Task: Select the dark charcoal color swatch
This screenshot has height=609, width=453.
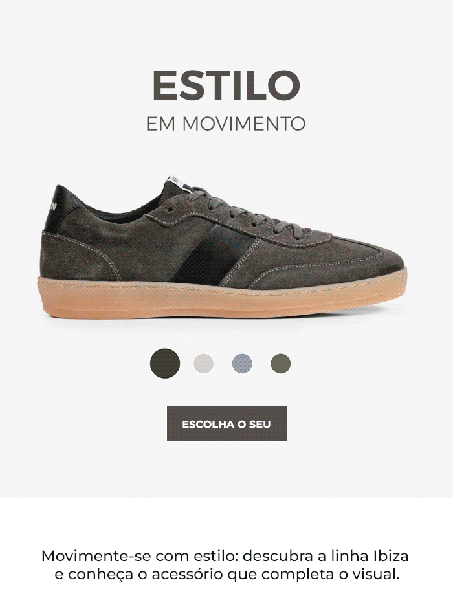Action: pyautogui.click(x=165, y=364)
